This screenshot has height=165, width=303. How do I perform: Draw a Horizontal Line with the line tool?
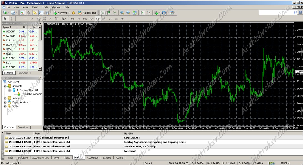coord(26,19)
